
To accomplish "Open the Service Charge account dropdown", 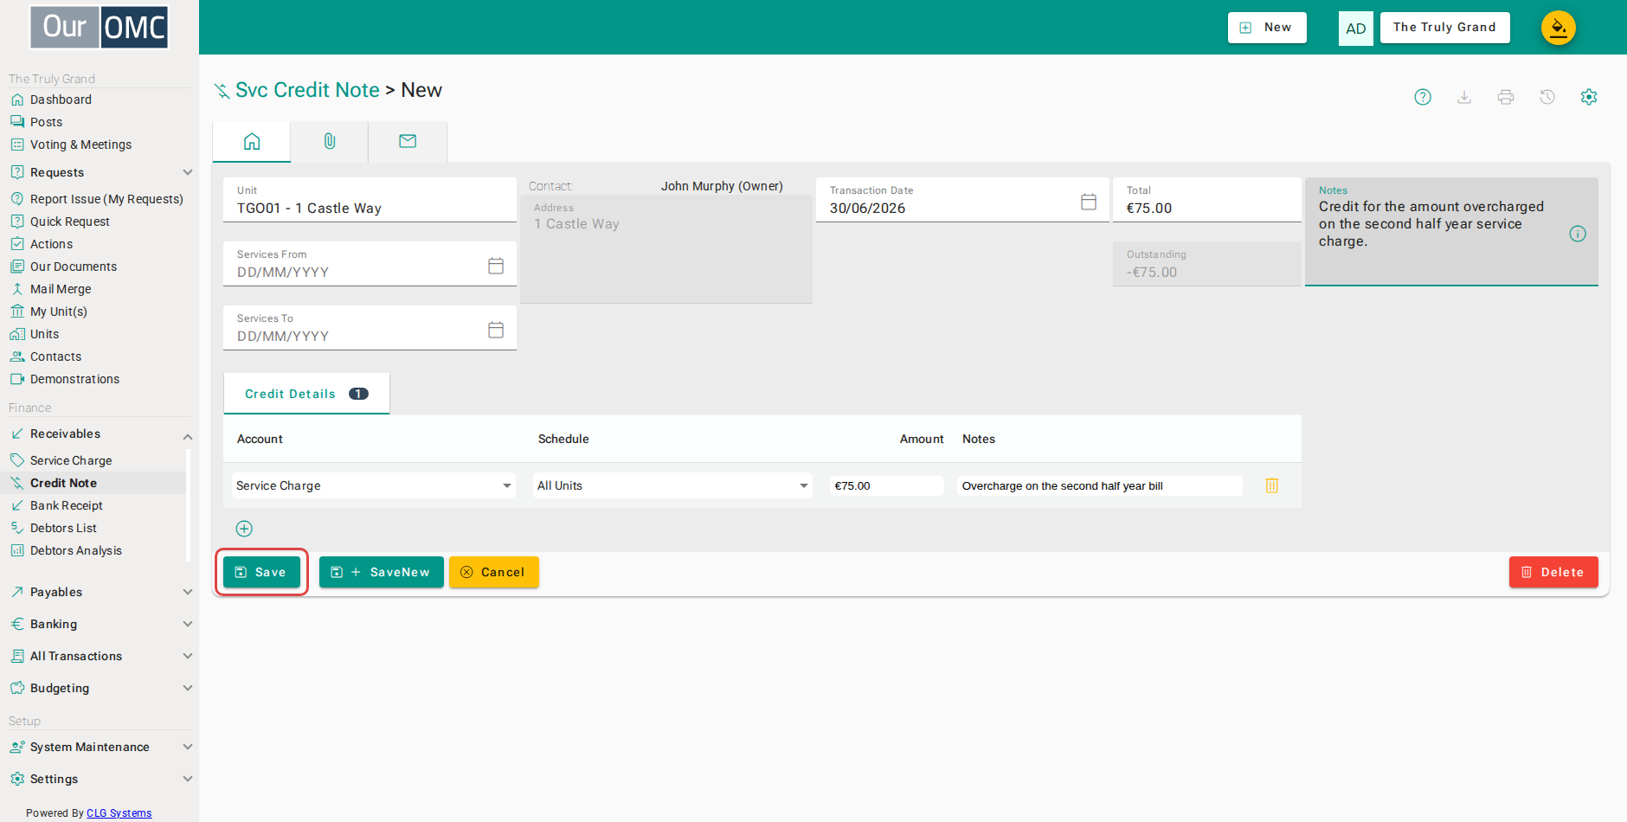I will click(373, 485).
